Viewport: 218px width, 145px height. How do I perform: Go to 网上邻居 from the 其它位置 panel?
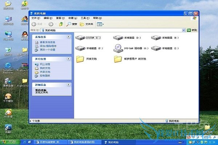[45, 64]
